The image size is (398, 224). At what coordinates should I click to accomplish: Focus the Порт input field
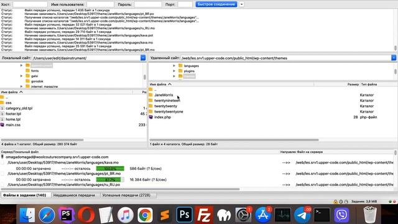tap(185, 4)
